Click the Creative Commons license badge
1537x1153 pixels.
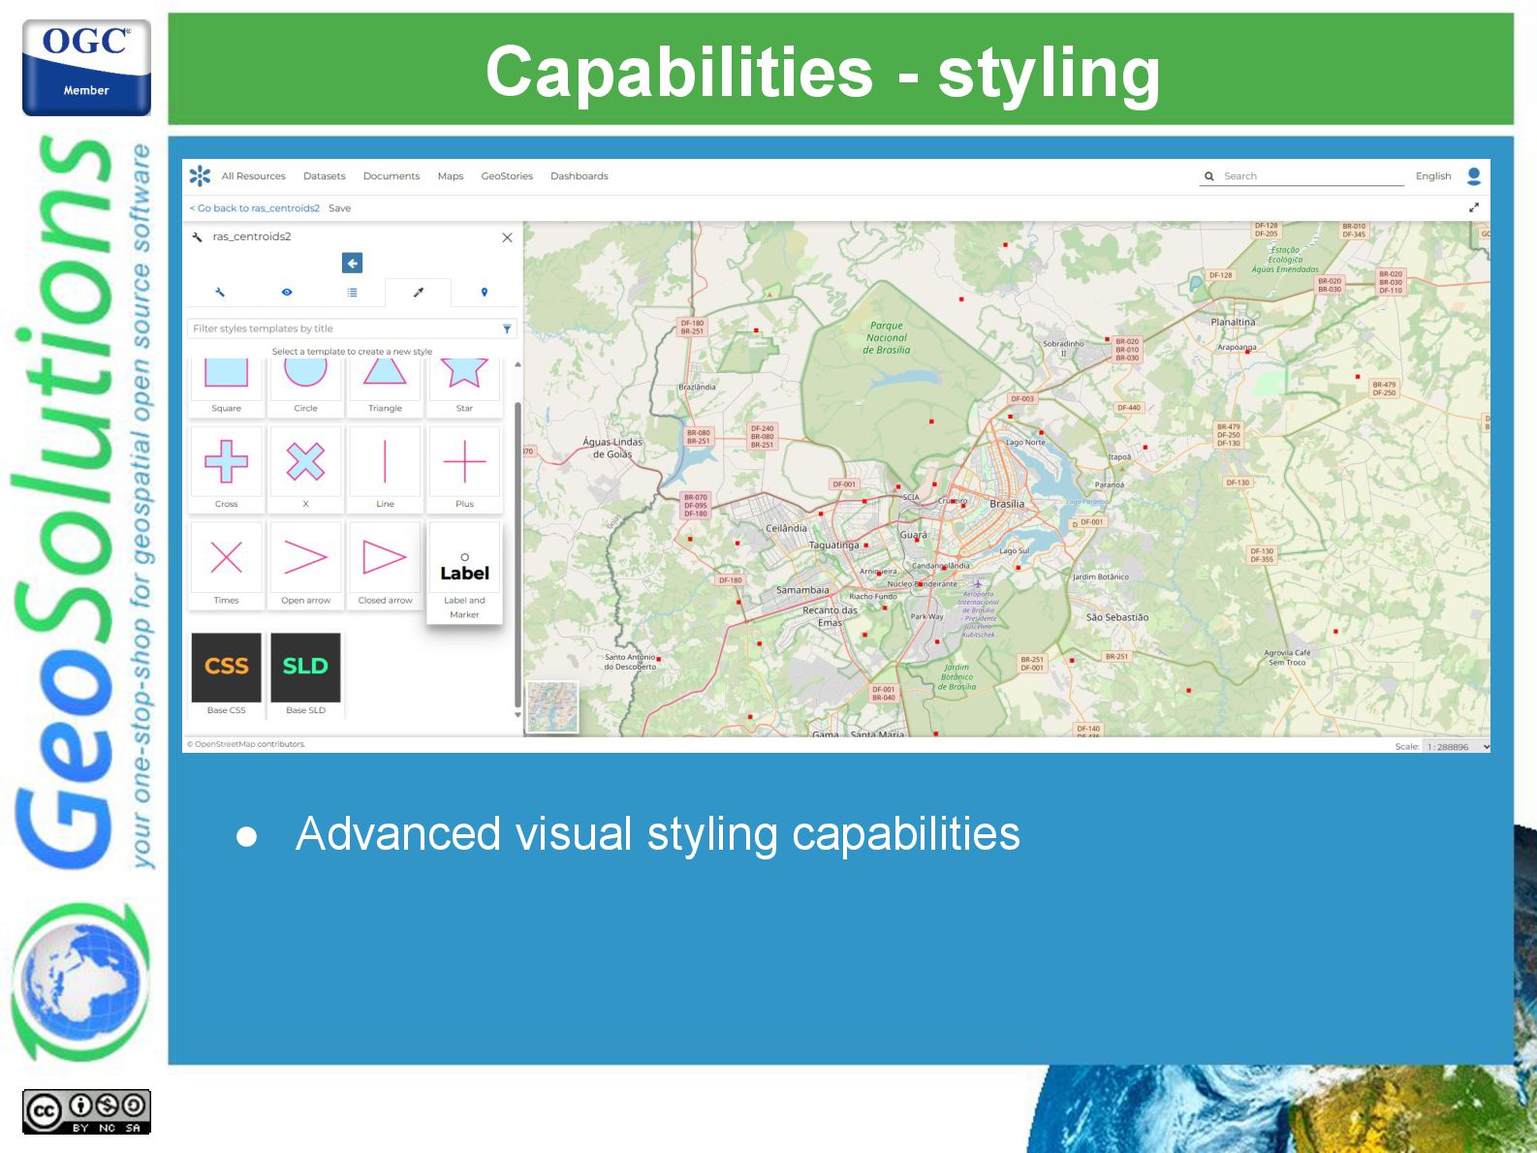[x=86, y=1112]
